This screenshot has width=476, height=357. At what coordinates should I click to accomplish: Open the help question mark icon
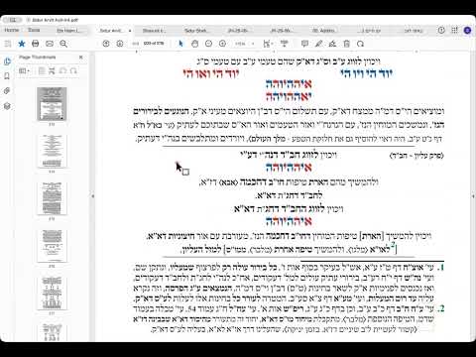(x=441, y=30)
